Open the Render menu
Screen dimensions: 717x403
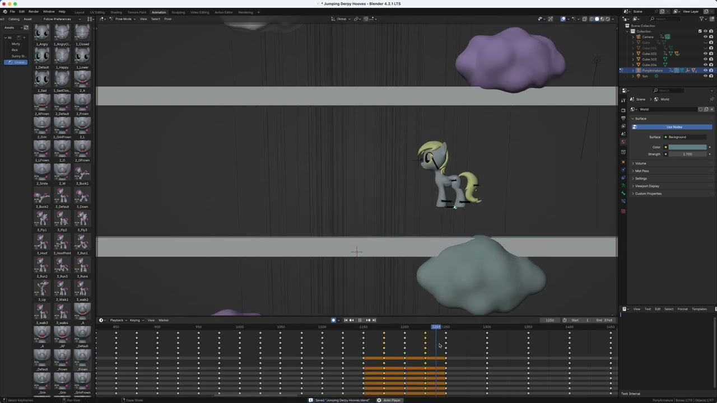coord(34,12)
